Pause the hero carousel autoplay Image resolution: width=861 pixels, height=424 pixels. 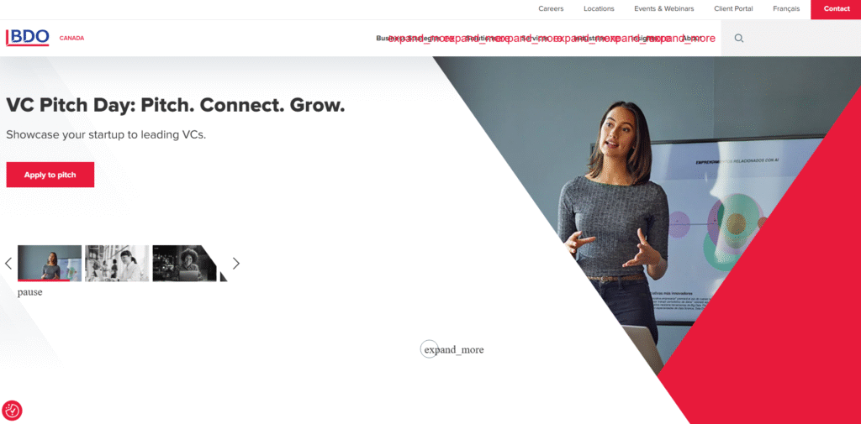[29, 292]
